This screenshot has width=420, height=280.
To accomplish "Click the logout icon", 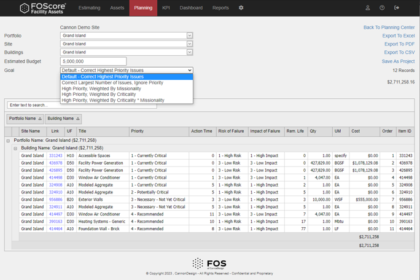I will 397,8.
